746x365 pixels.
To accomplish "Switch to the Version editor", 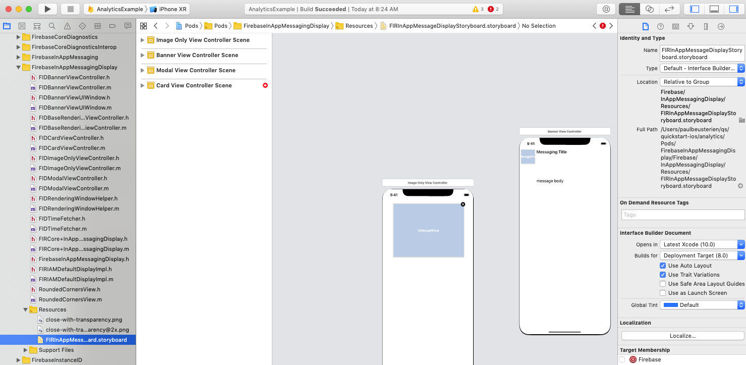I will coord(669,9).
